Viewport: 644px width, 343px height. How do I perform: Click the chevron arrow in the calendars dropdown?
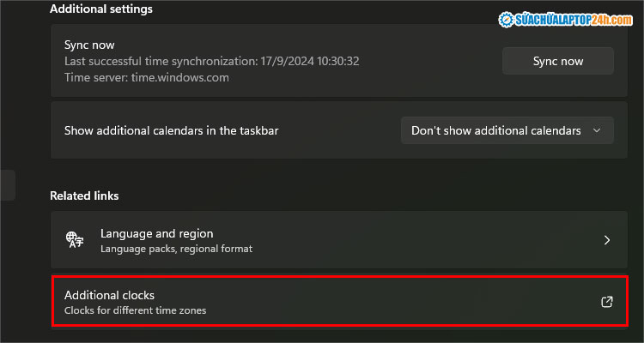pos(598,131)
